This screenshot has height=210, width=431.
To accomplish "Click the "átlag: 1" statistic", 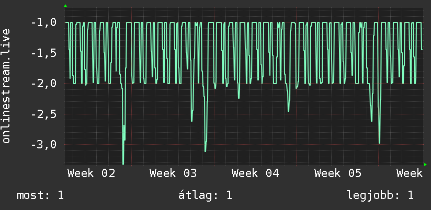I will 205,195.
